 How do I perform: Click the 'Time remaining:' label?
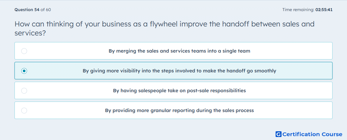tap(298, 10)
